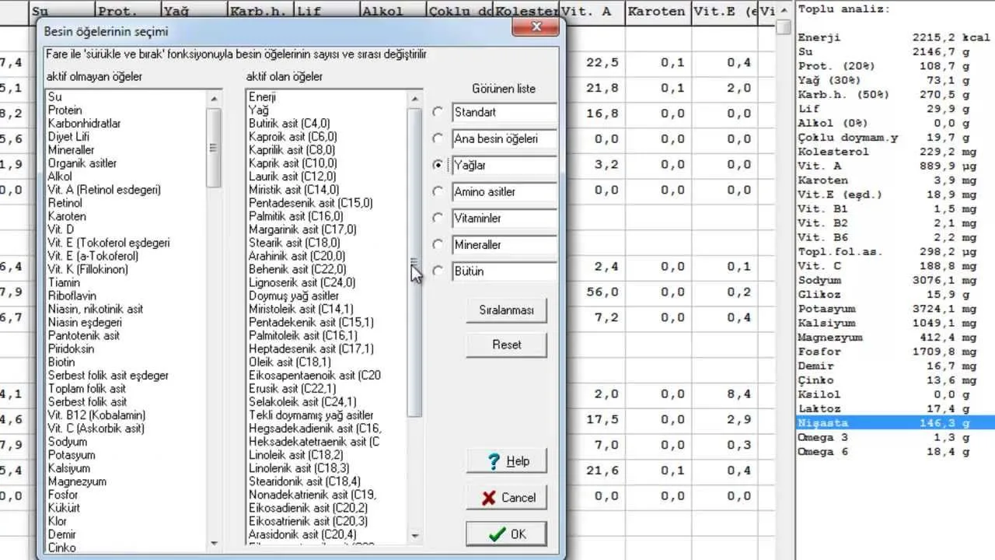Image resolution: width=995 pixels, height=560 pixels.
Task: Select the Yağlar radio button
Action: pyautogui.click(x=438, y=165)
